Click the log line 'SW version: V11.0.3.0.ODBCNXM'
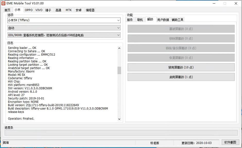The width and height of the screenshot is (242, 148). [30, 88]
